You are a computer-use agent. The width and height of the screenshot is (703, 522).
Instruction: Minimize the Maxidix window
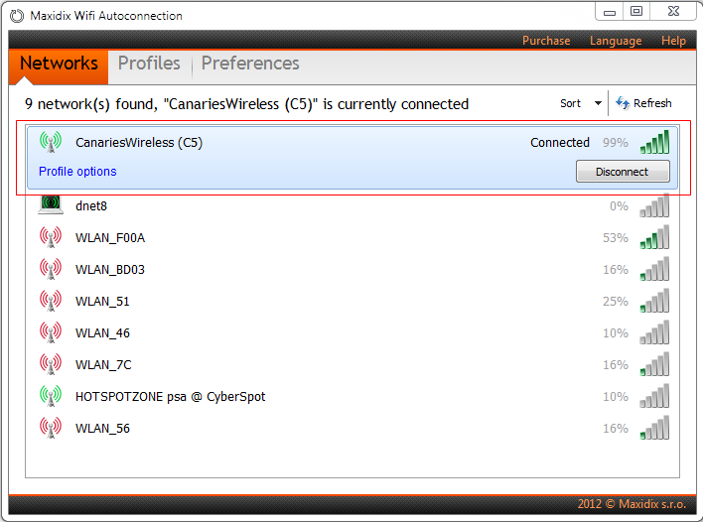610,12
